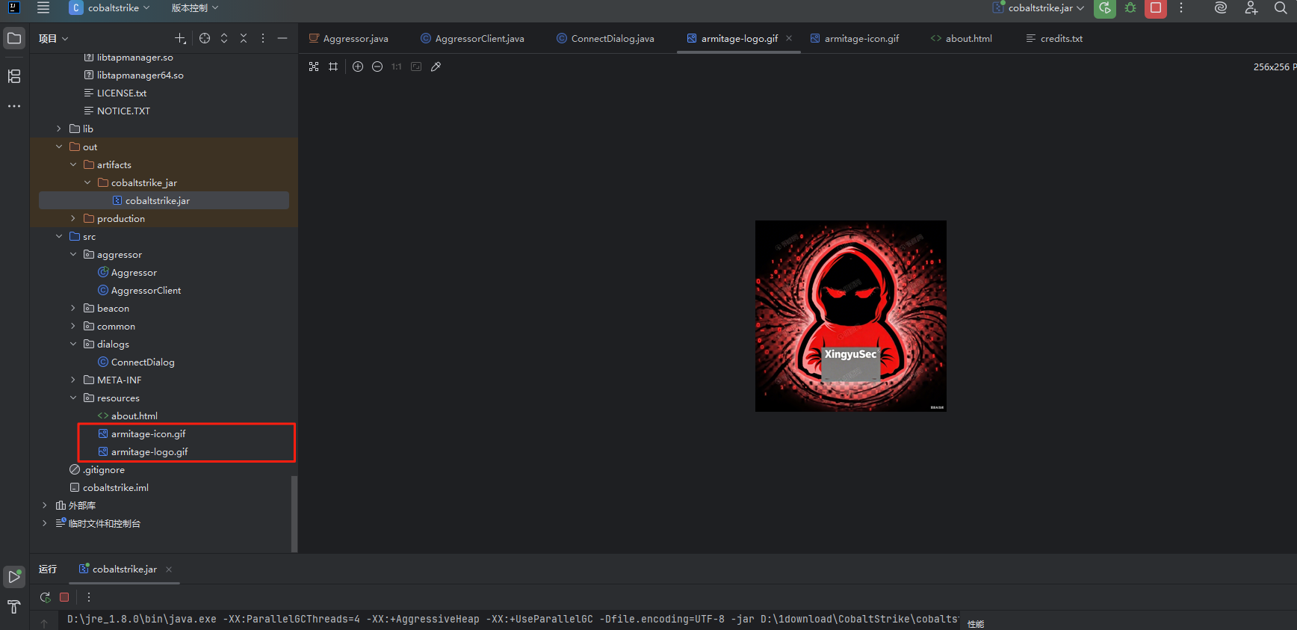Open project view mode dropdown
Image resolution: width=1297 pixels, height=630 pixels.
pos(53,38)
